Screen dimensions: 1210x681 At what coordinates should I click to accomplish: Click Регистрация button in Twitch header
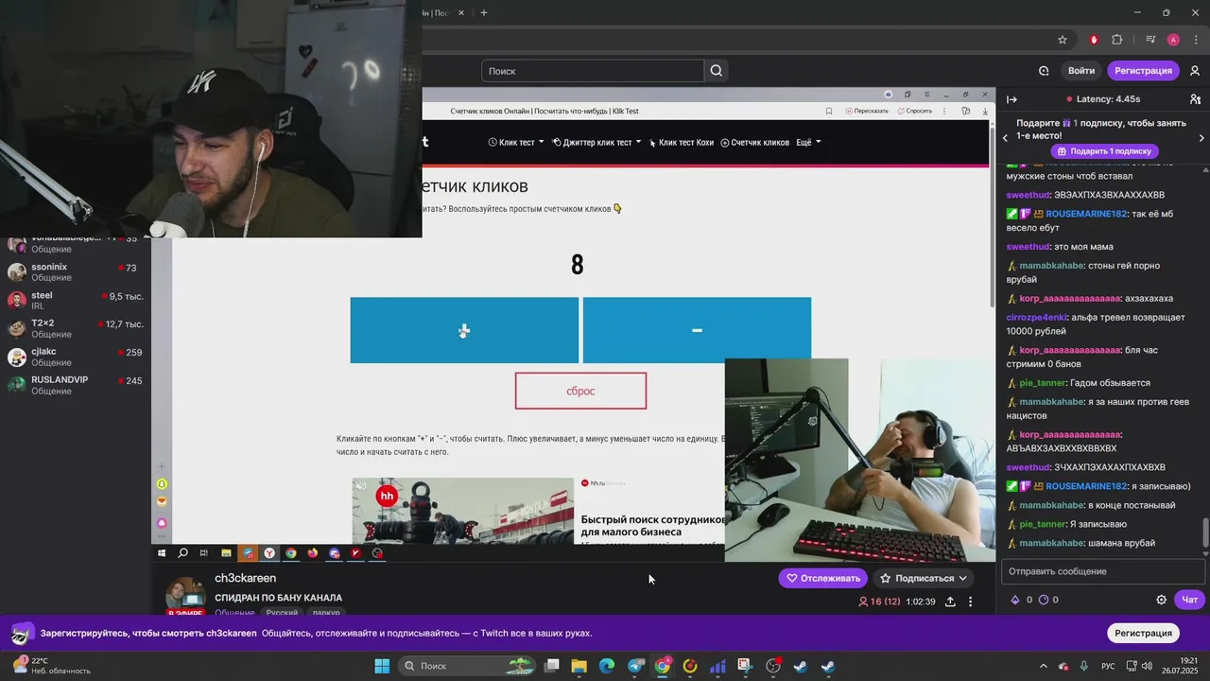tap(1143, 70)
